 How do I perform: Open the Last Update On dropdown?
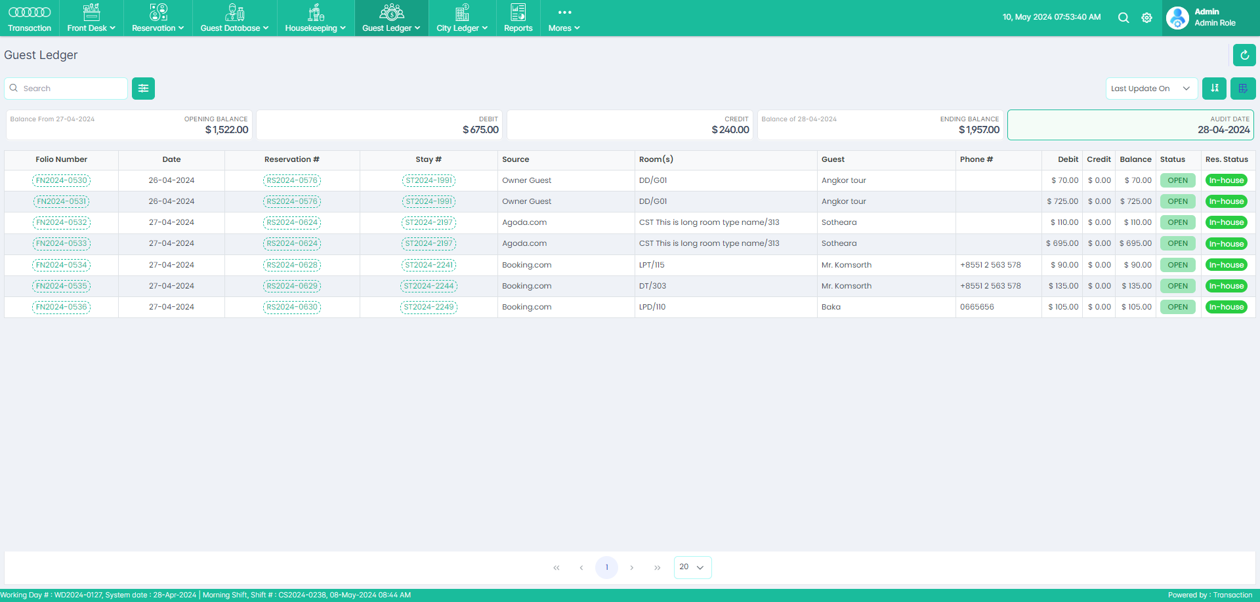click(x=1152, y=89)
